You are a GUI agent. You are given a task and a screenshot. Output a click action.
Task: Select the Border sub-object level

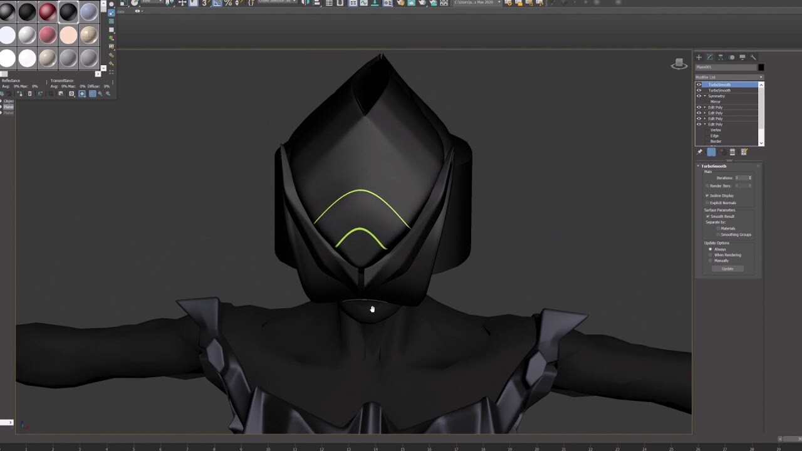716,141
